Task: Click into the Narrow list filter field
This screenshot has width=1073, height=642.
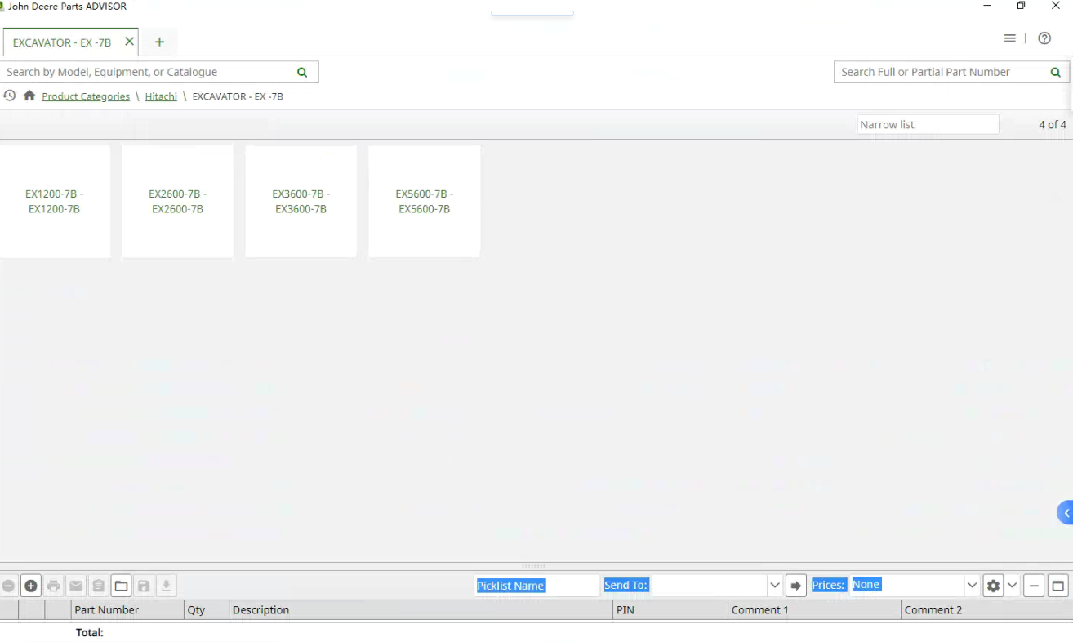Action: [x=928, y=124]
